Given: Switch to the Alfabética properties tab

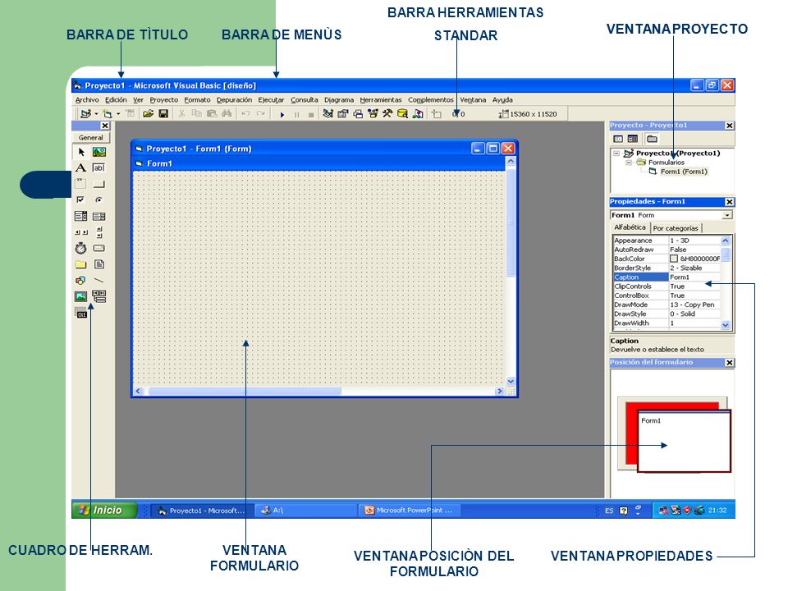Looking at the screenshot, I should 630,227.
